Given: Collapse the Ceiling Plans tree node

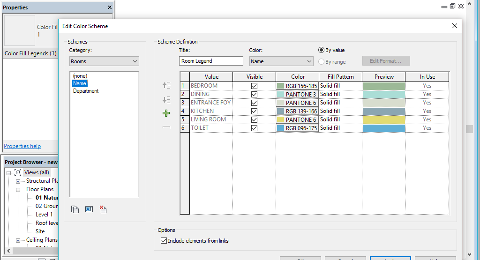Looking at the screenshot, I should [x=18, y=240].
